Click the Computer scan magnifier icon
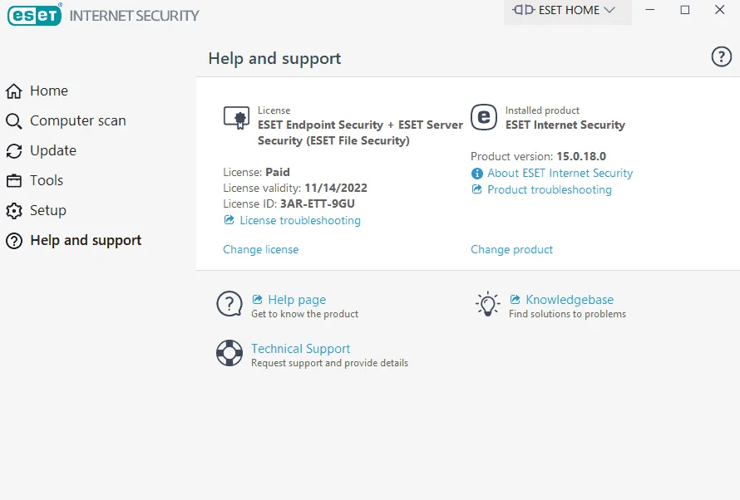 [13, 121]
